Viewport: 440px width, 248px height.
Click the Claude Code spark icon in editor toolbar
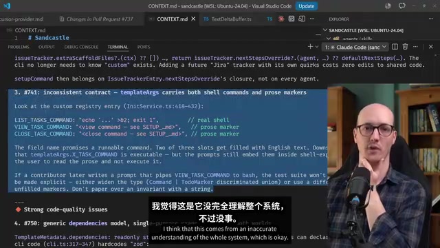(281, 19)
